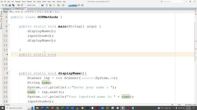The height and width of the screenshot is (110, 197).
Task: Click the Save All icon
Action: tap(13, 5)
